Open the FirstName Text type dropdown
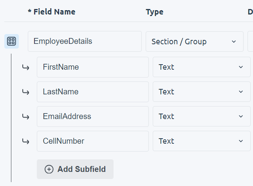Screen dimensions: 253x186 click(x=201, y=67)
